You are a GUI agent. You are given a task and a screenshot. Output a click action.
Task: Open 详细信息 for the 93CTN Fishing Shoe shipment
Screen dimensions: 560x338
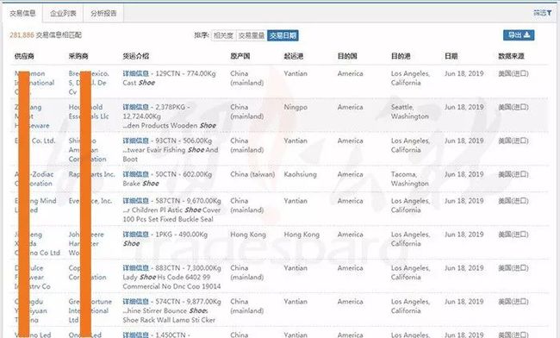(136, 141)
